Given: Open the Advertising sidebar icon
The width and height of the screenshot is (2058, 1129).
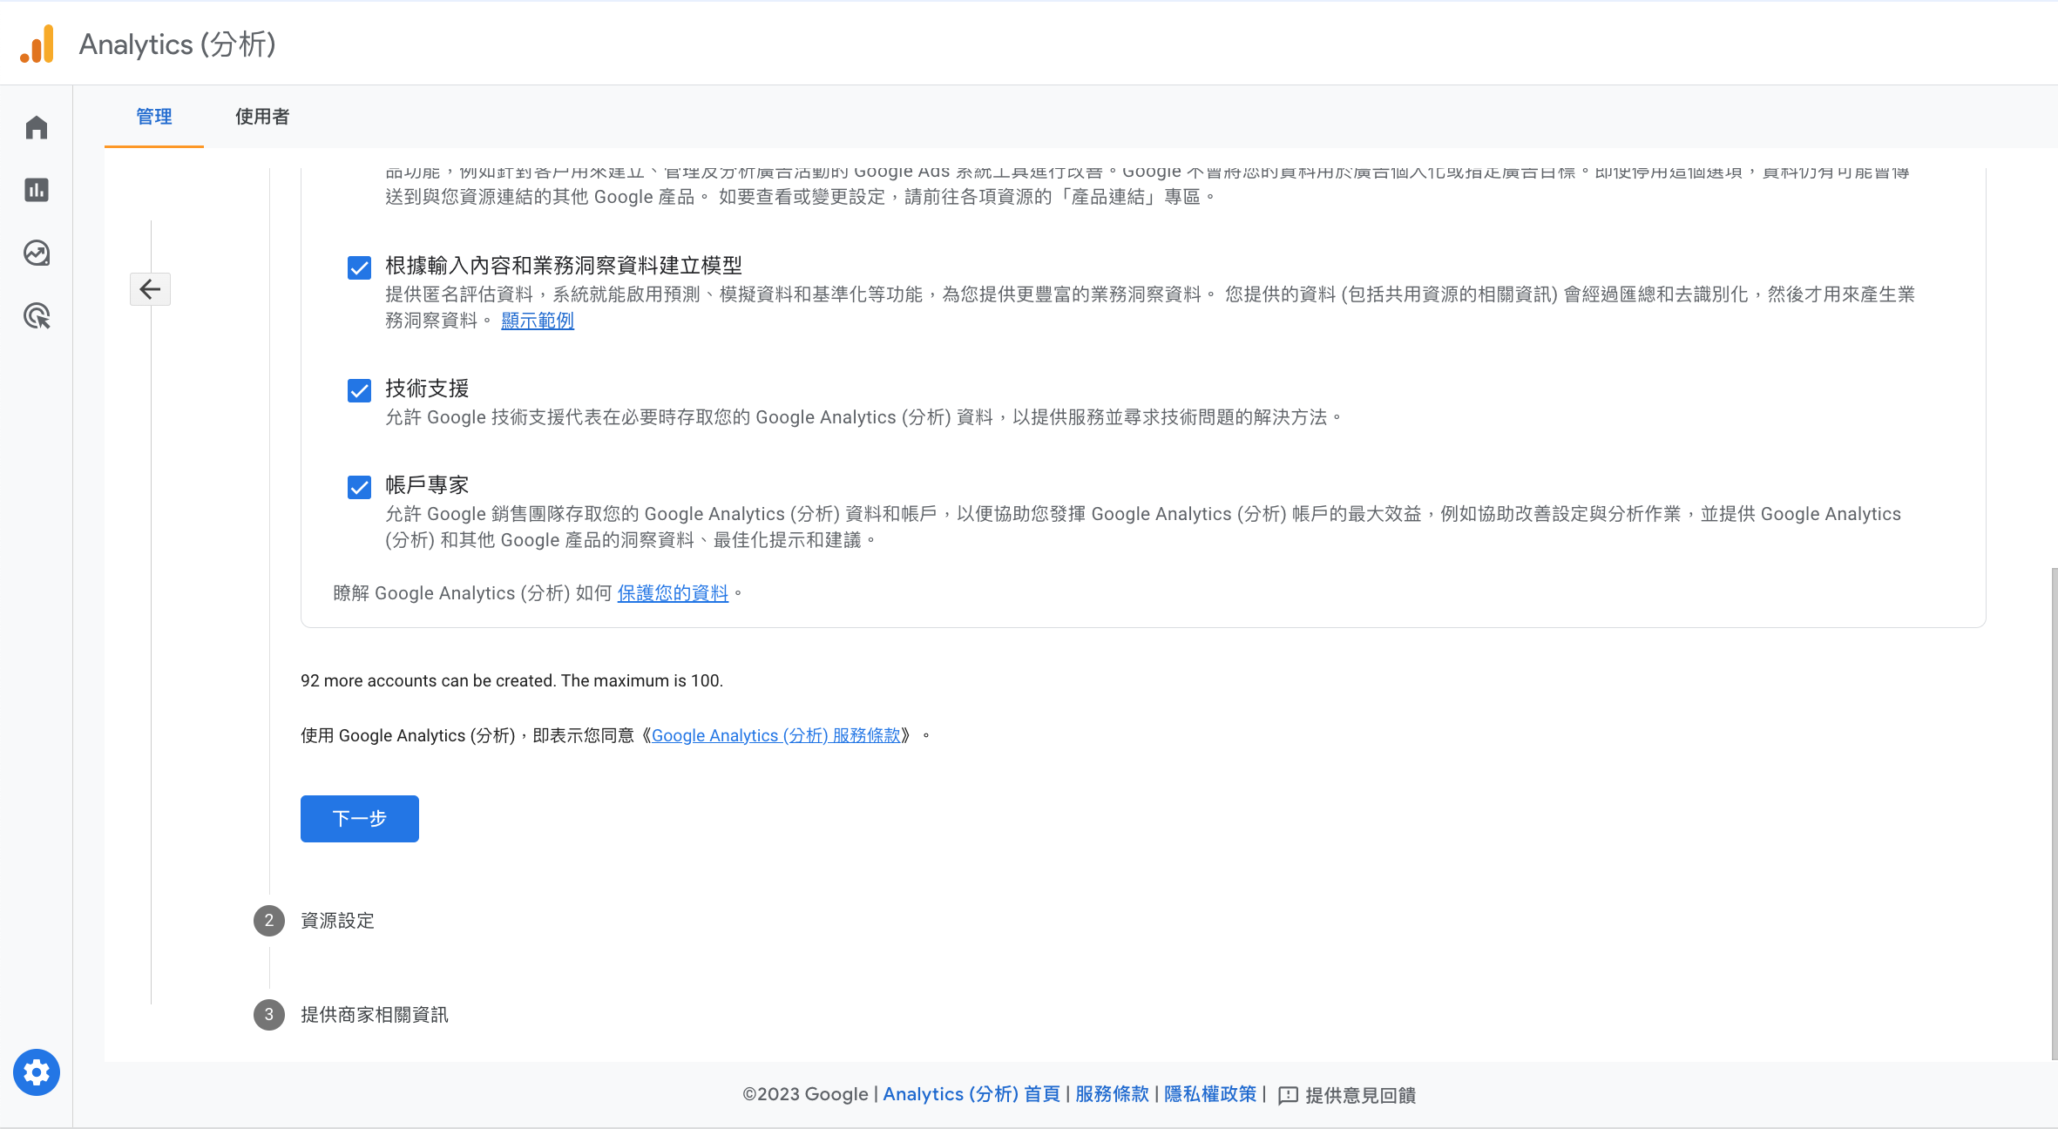Looking at the screenshot, I should [37, 316].
